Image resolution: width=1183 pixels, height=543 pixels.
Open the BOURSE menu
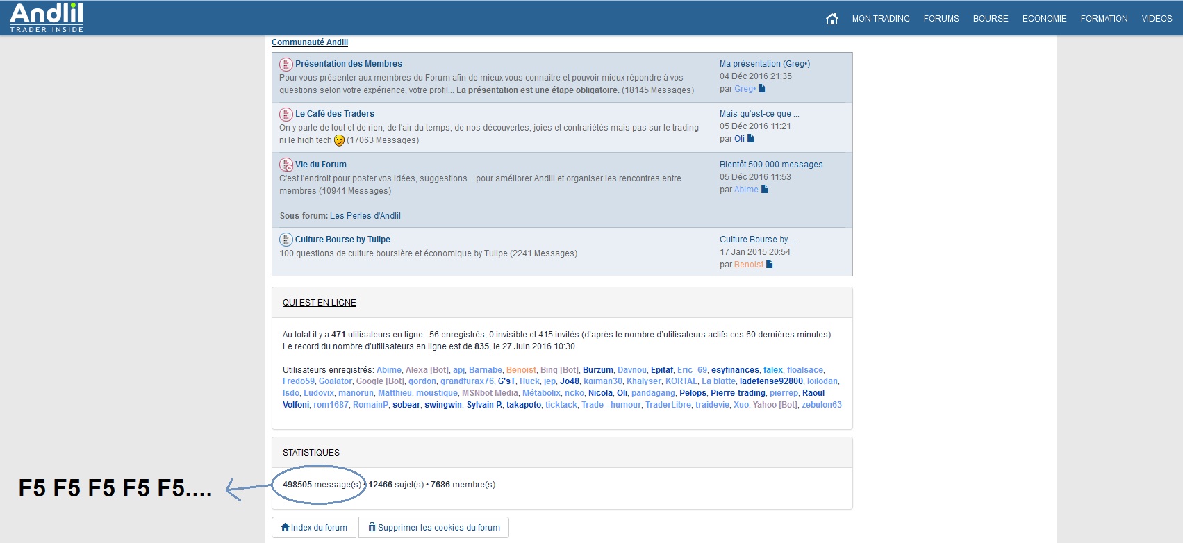991,19
